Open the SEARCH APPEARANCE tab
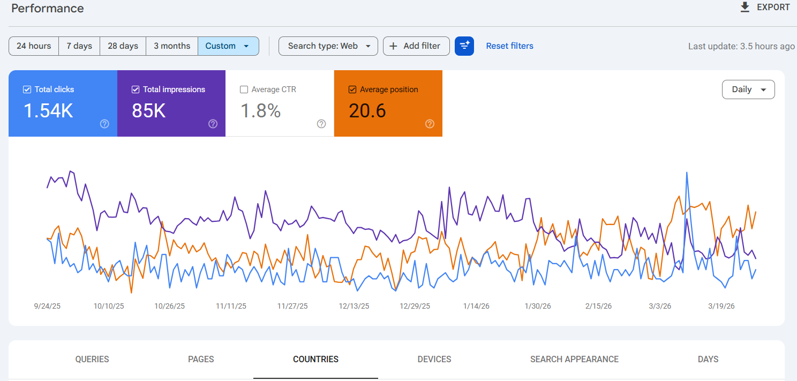This screenshot has height=381, width=797. 574,359
